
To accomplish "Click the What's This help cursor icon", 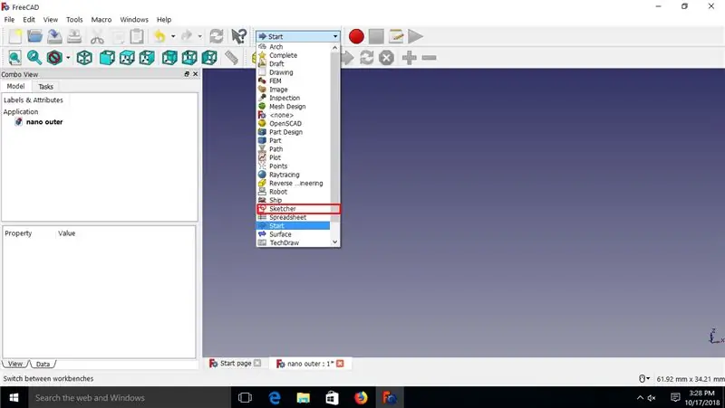I will coord(239,36).
